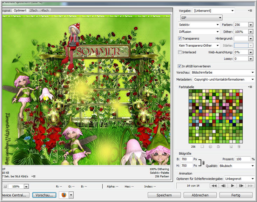The height and width of the screenshot is (202, 257).
Task: Switch to the 4fach tab
Action: [x=45, y=10]
